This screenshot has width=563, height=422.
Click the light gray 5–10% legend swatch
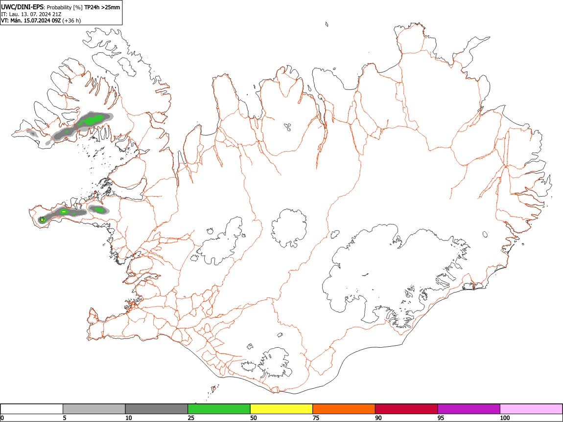pyautogui.click(x=94, y=409)
